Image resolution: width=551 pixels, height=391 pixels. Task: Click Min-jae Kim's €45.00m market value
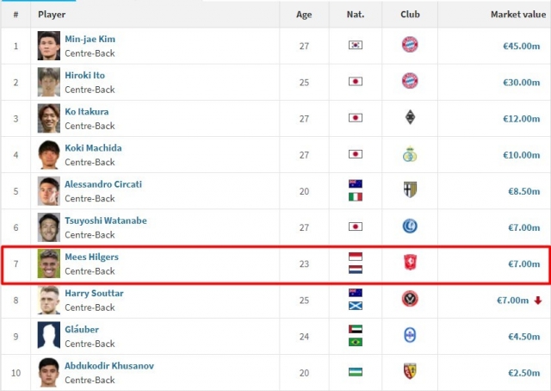click(x=522, y=46)
